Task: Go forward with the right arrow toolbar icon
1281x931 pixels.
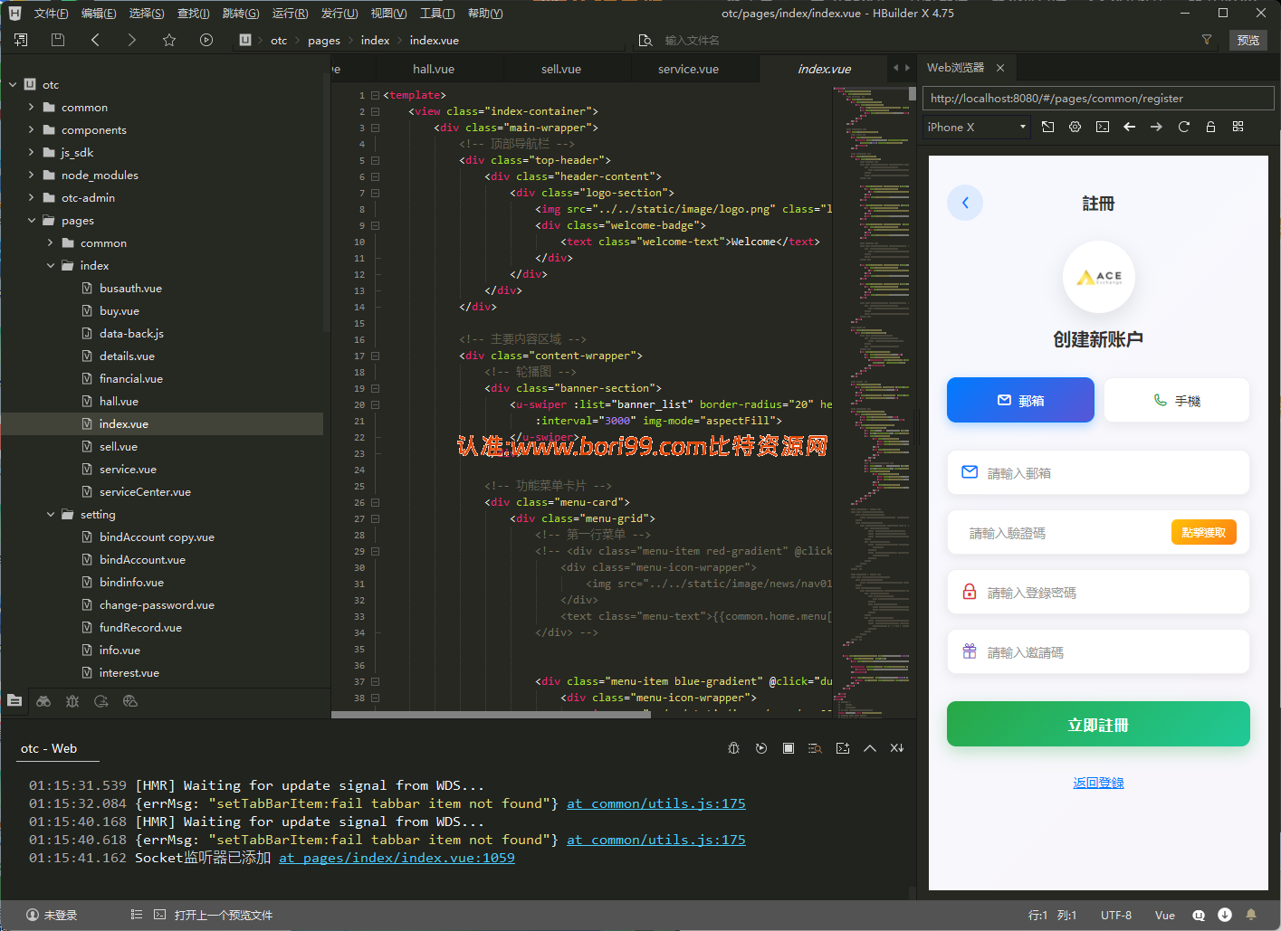Action: pyautogui.click(x=132, y=40)
